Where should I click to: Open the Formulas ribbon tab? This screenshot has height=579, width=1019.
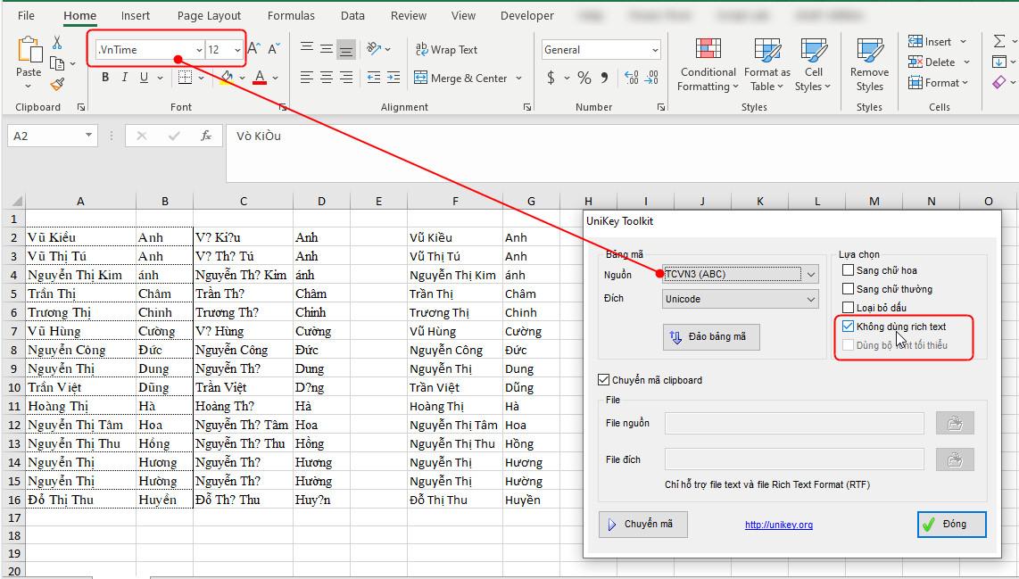(x=291, y=15)
